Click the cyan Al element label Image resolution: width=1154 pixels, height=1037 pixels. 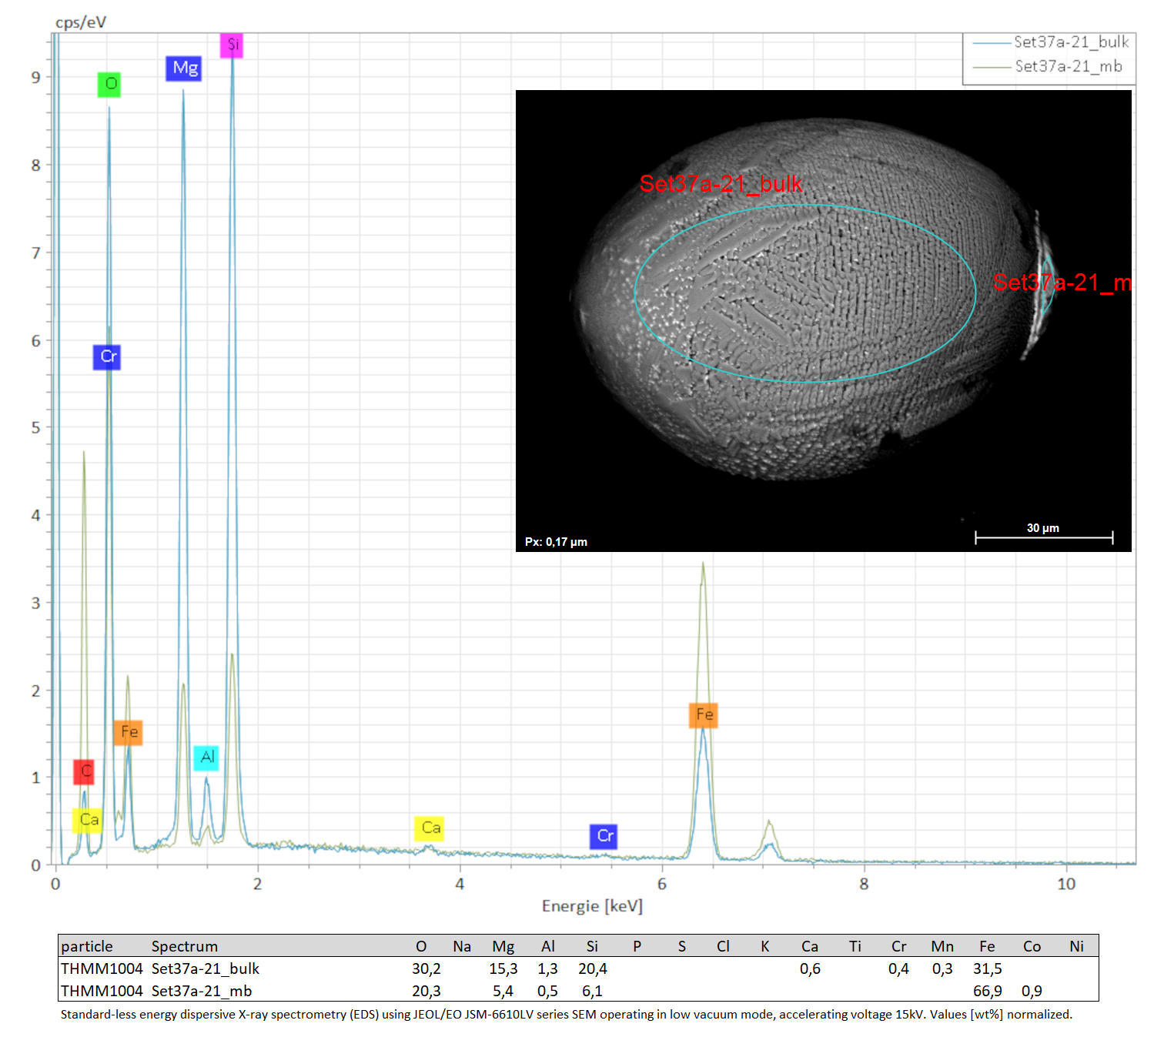(206, 758)
